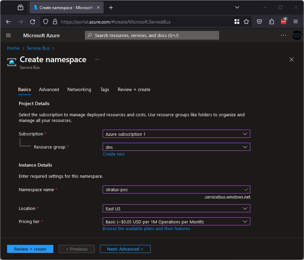304x260 pixels.
Task: Open the list all tabs chevron
Action: (x=237, y=7)
